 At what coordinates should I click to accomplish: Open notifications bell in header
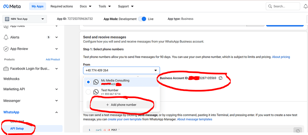(306, 6)
